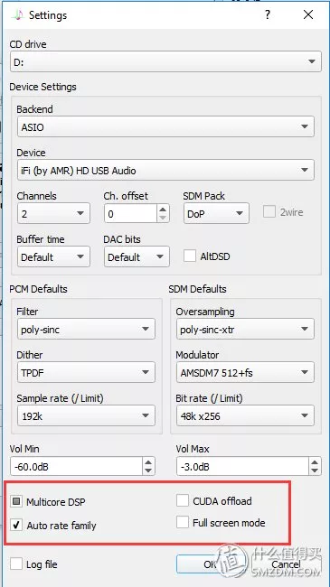Enable CUDA offload checkbox
This screenshot has width=330, height=587.
coord(183,500)
